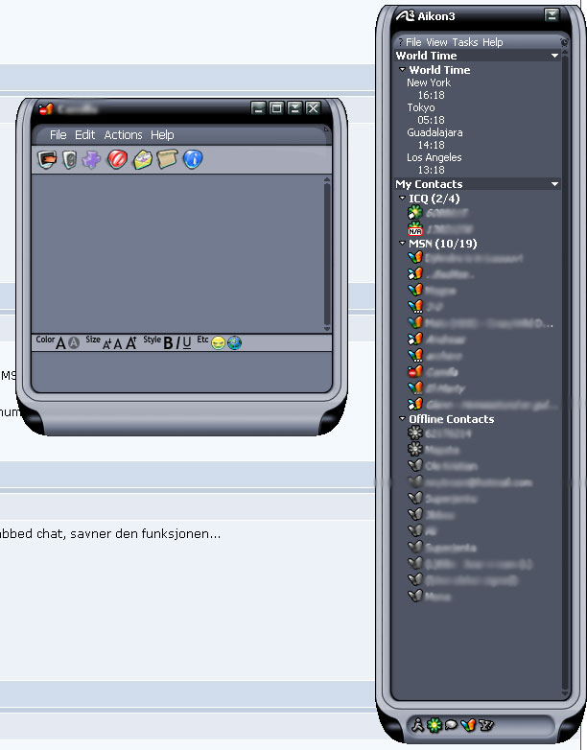Click the speech bubble icon in bottom bar

pos(451,725)
